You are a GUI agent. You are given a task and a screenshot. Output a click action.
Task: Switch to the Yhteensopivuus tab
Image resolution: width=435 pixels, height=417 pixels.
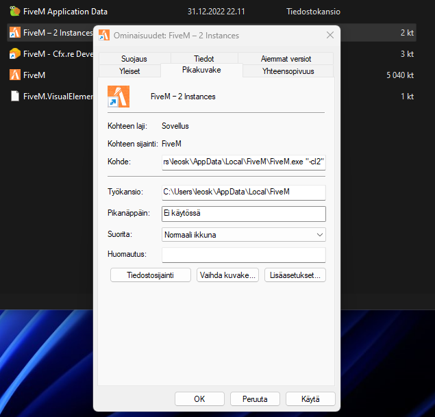(288, 71)
